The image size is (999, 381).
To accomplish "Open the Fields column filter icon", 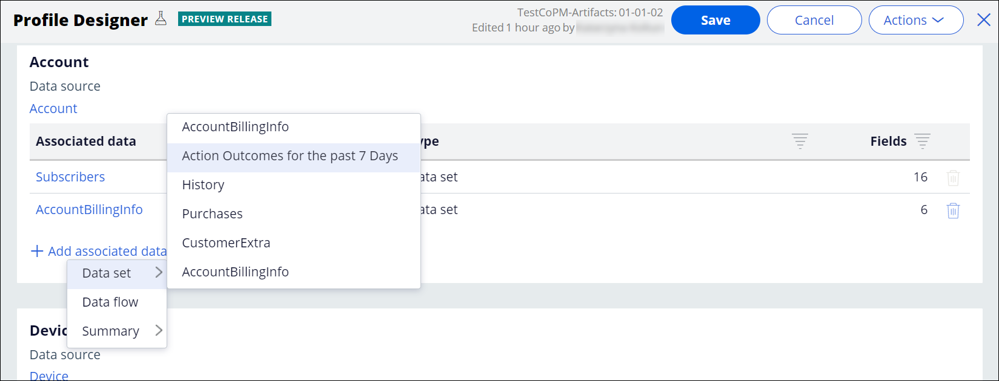I will pos(922,142).
